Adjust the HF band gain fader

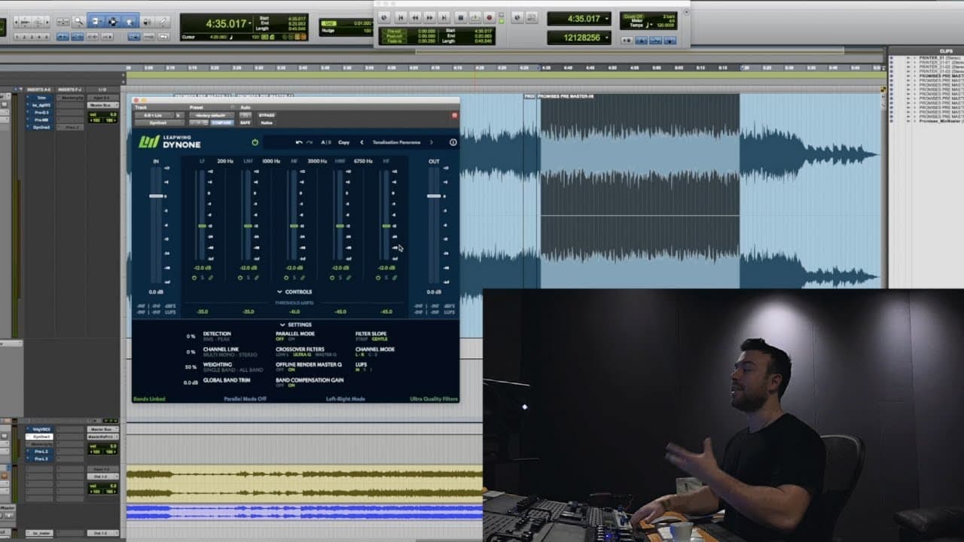[x=386, y=226]
